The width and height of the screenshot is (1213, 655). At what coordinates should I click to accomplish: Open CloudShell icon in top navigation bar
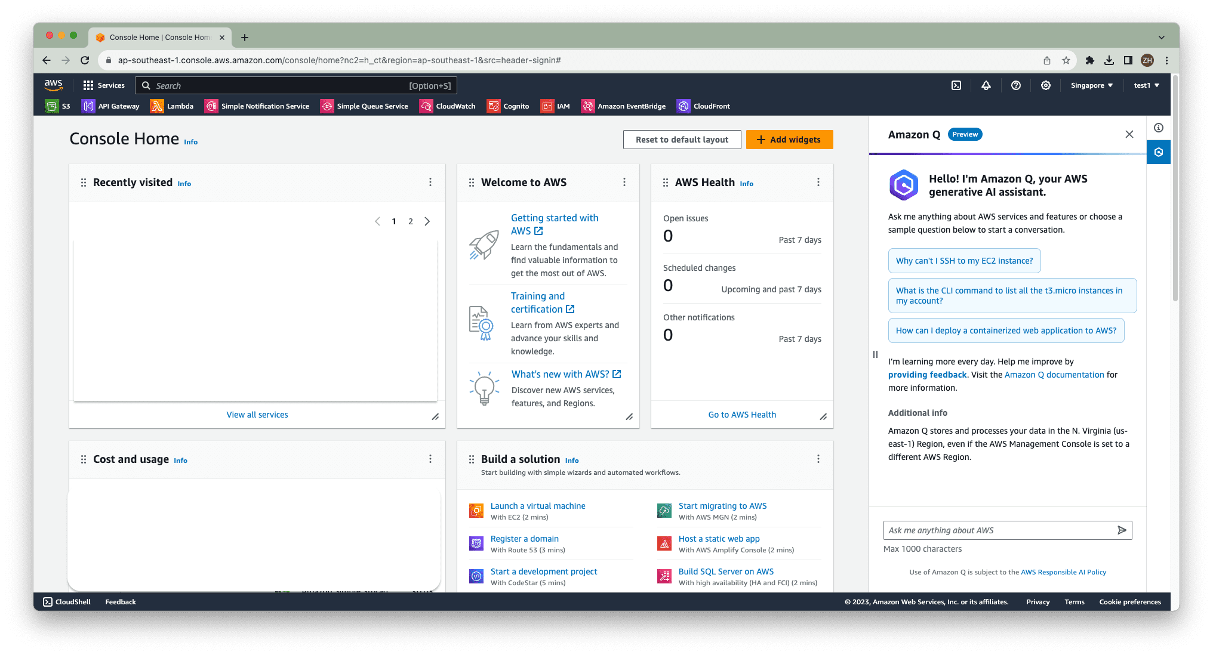(956, 85)
